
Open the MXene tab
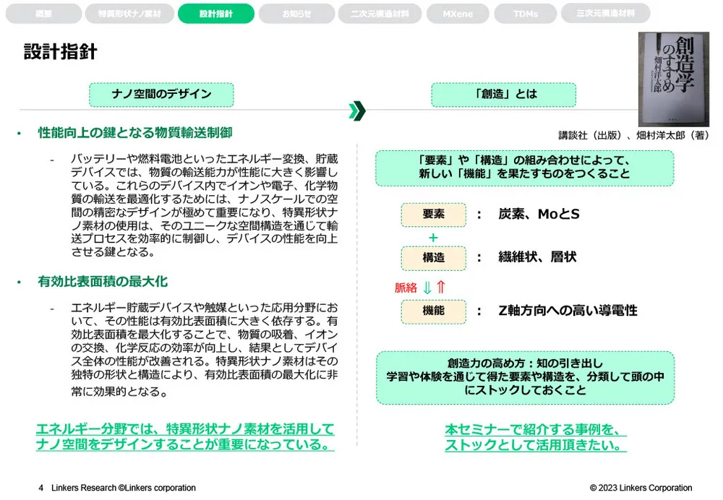click(457, 13)
